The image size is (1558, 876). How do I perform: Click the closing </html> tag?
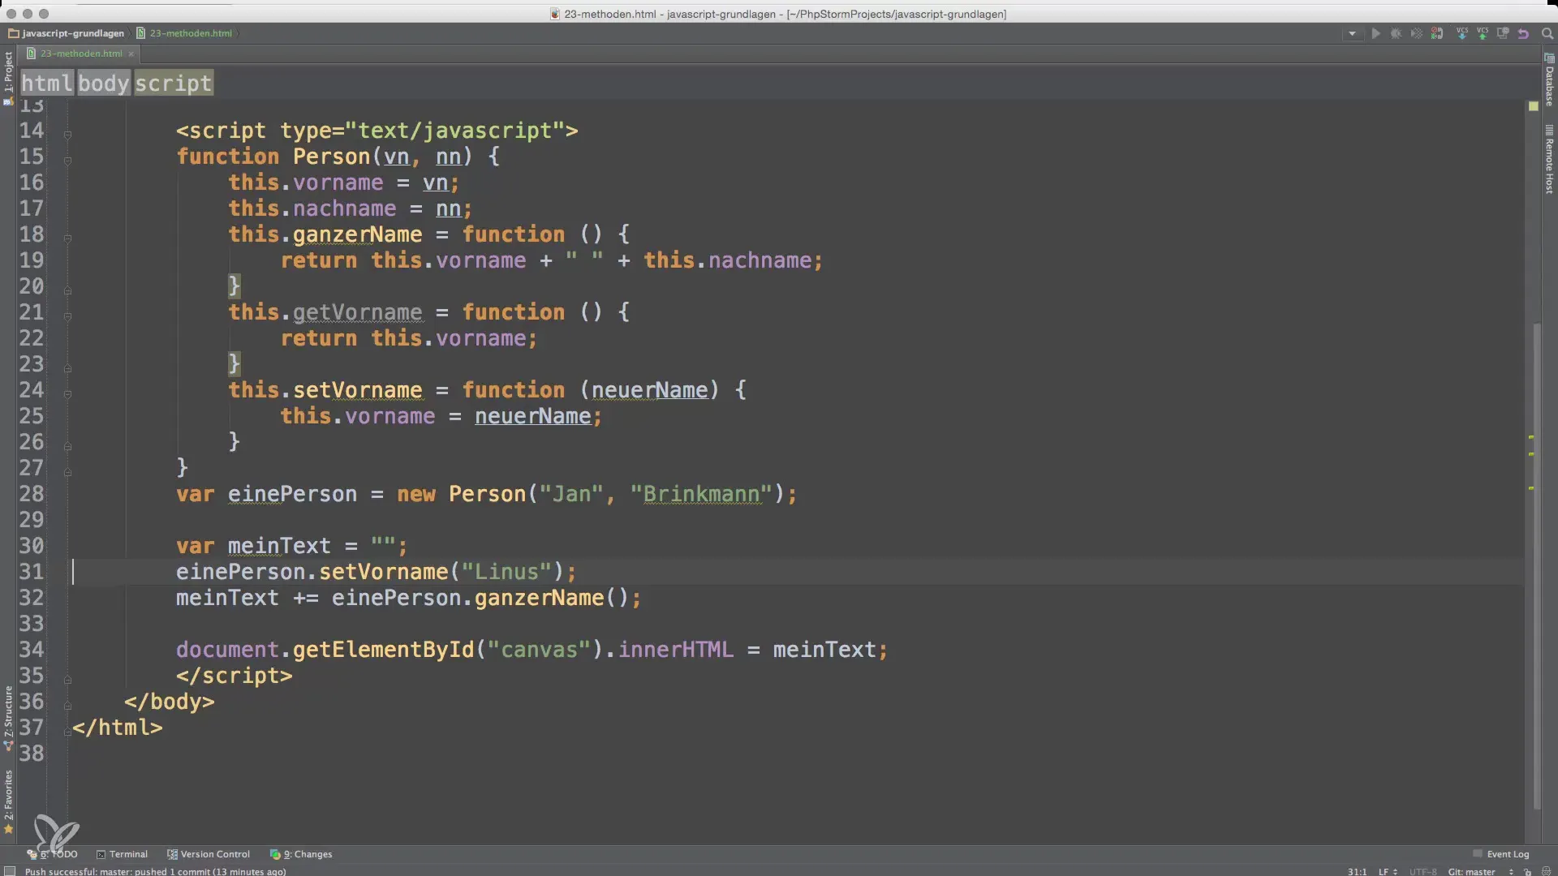click(x=118, y=728)
